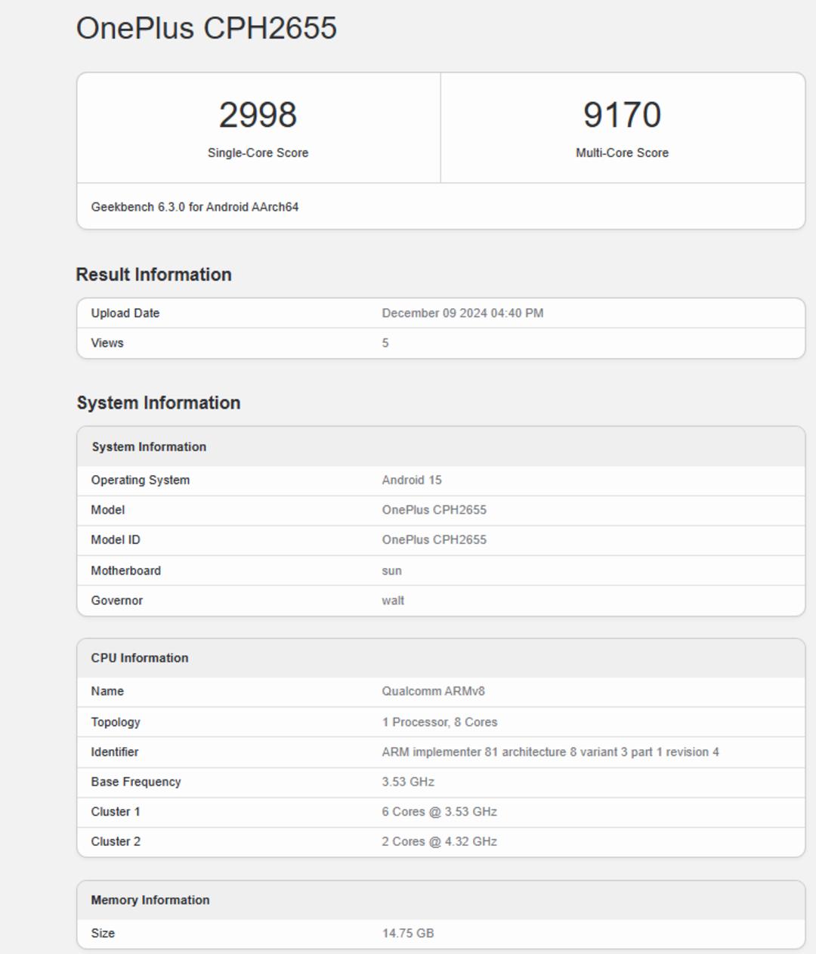Select the Android 15 operating system value
Screen dimensions: 816x954
click(x=412, y=480)
